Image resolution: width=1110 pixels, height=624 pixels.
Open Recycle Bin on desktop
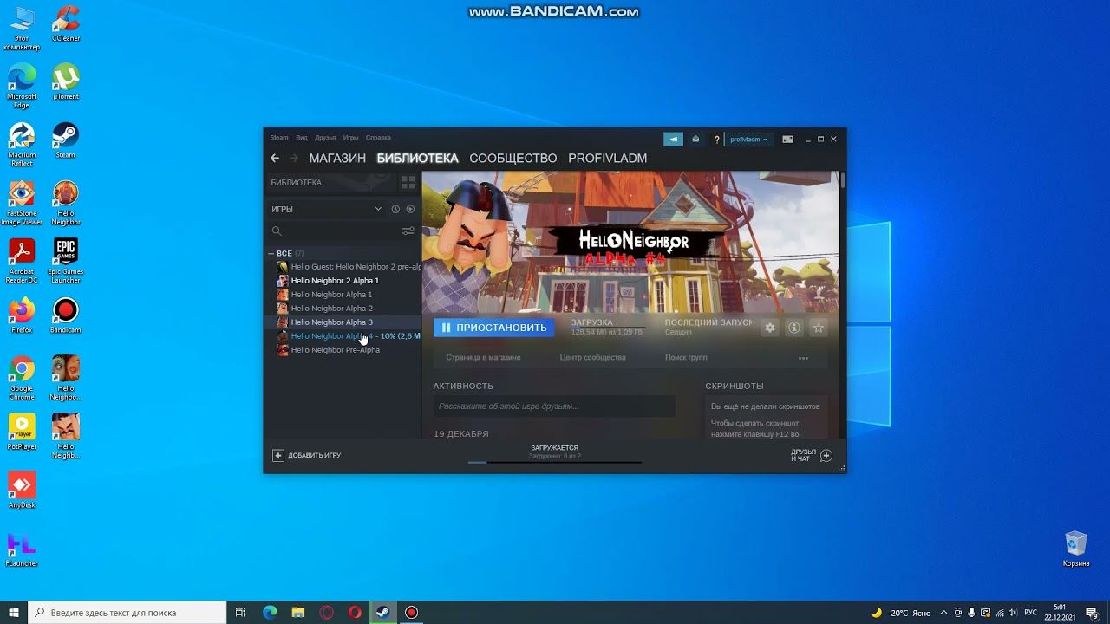[1076, 549]
